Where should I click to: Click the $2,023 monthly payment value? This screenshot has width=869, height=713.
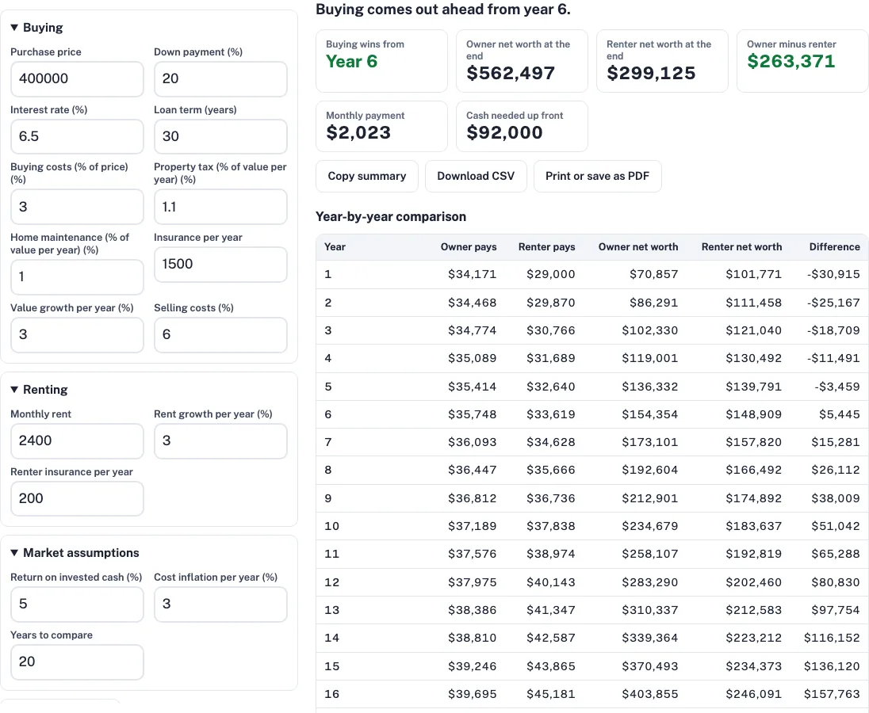point(358,132)
